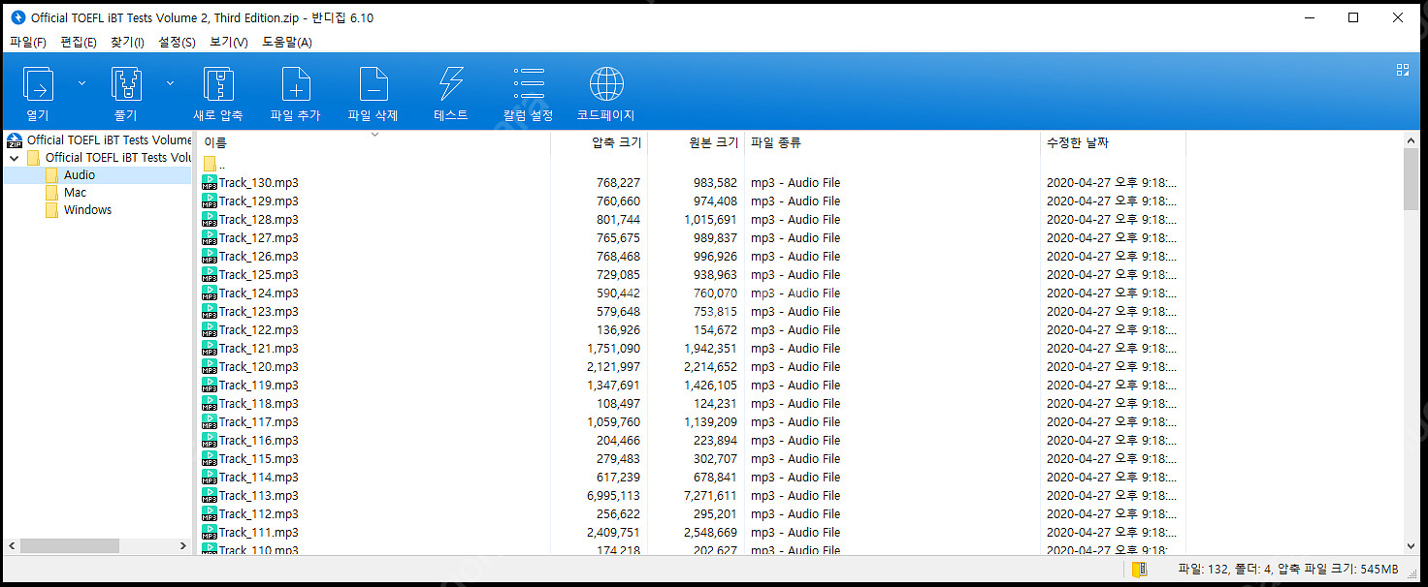1428x587 pixels.
Task: Select the file name Track_119.mp3
Action: pyautogui.click(x=259, y=386)
